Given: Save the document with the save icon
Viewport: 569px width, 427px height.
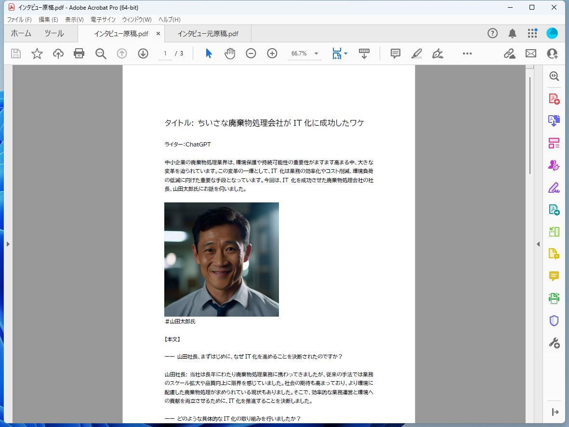Looking at the screenshot, I should pyautogui.click(x=15, y=53).
